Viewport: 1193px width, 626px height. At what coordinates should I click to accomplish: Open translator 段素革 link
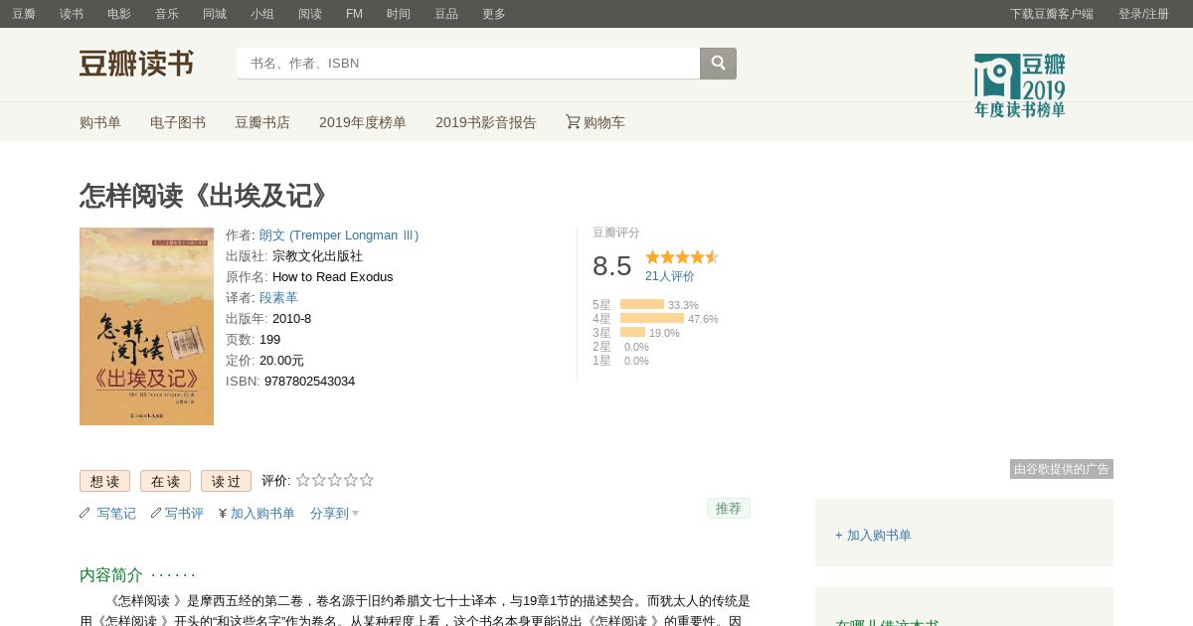[278, 297]
